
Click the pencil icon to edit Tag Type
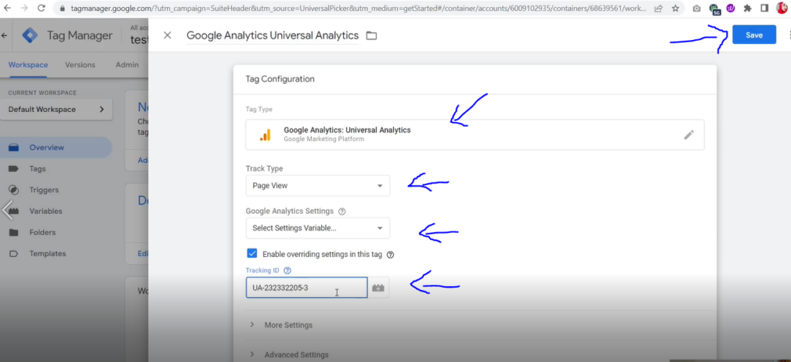[x=688, y=134]
